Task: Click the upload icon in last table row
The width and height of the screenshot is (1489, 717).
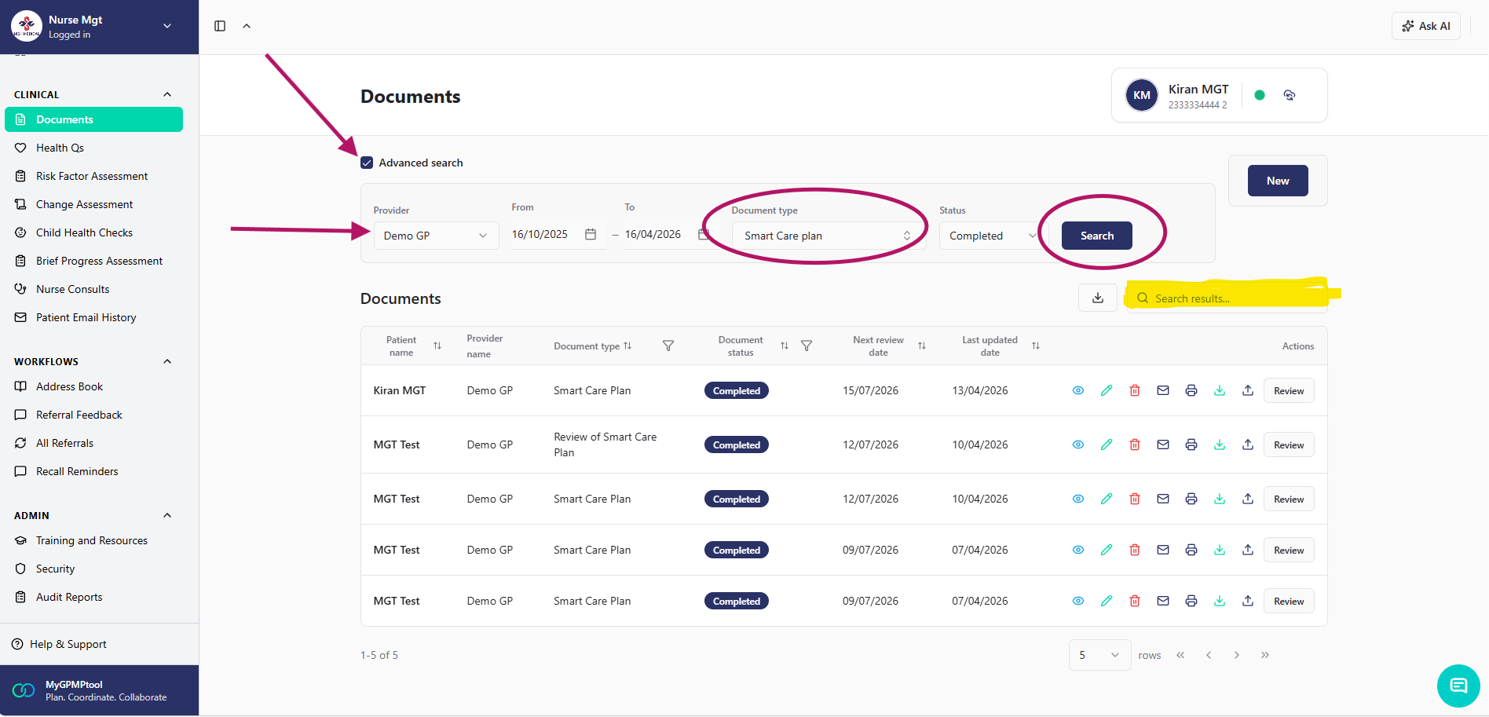Action: coord(1247,601)
